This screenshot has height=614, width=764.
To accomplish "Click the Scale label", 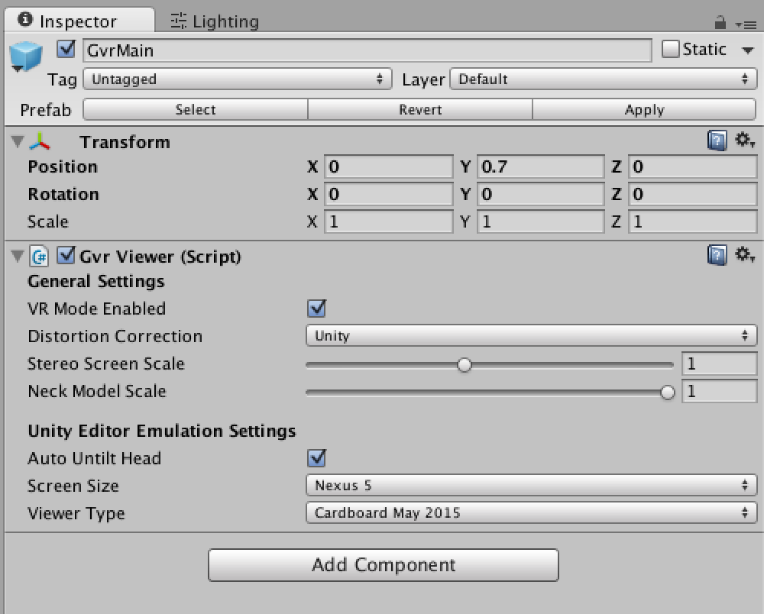I will (x=47, y=221).
